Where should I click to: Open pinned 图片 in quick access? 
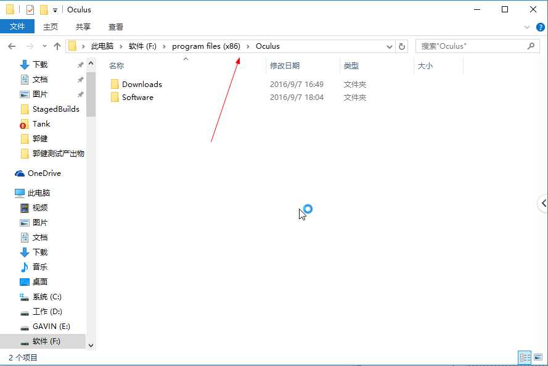click(34, 94)
